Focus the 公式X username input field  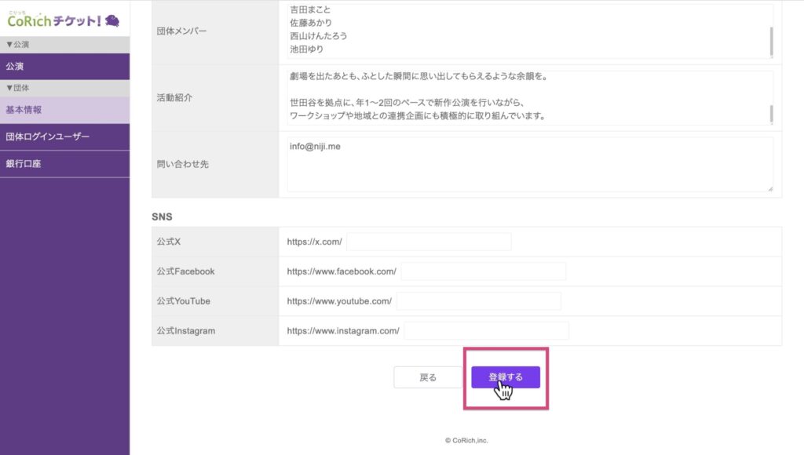429,242
